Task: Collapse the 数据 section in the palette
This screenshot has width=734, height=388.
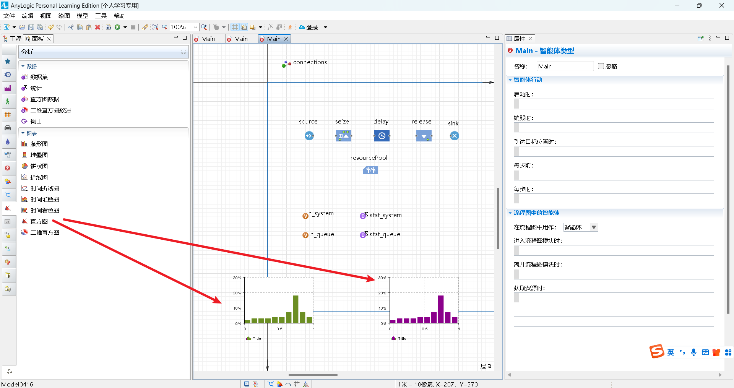Action: pos(23,66)
